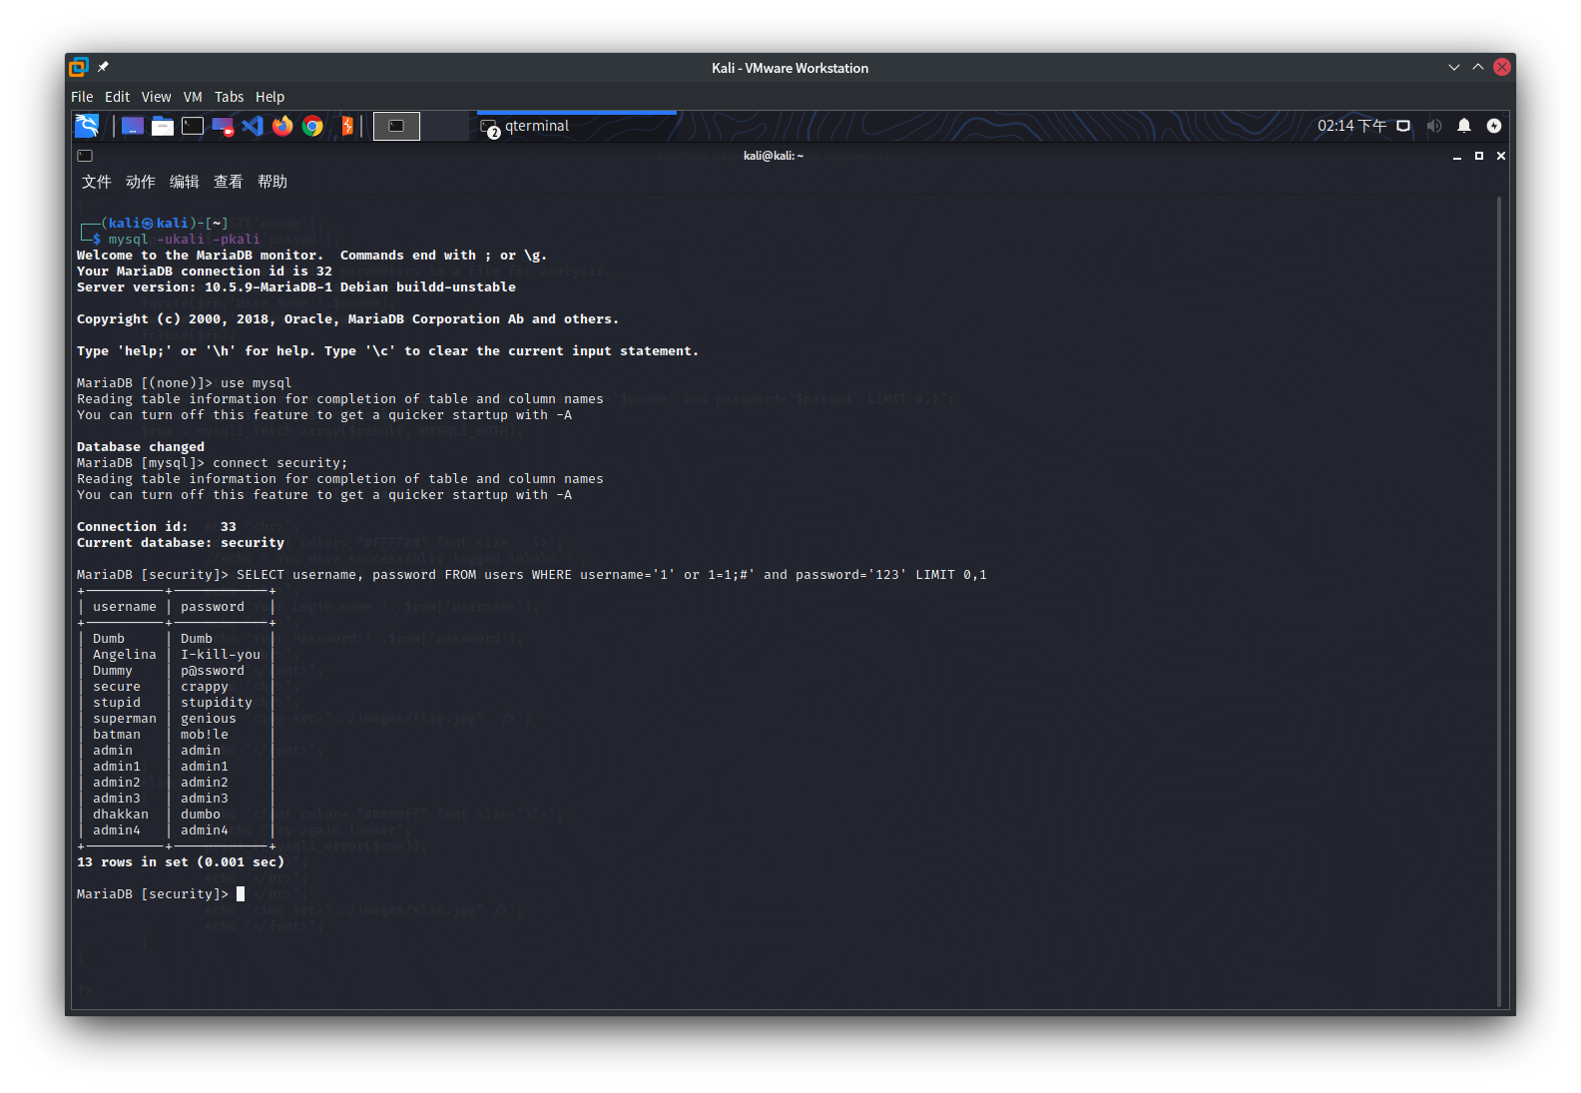This screenshot has width=1581, height=1093.
Task: Click the MariaDB [security]> input prompt cursor
Action: (241, 894)
